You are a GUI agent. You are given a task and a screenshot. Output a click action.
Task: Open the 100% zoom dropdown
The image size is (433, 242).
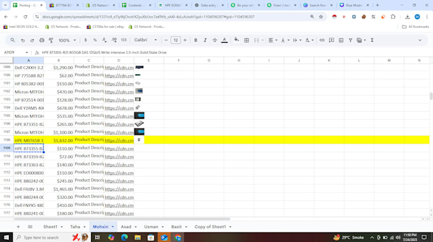click(x=67, y=40)
